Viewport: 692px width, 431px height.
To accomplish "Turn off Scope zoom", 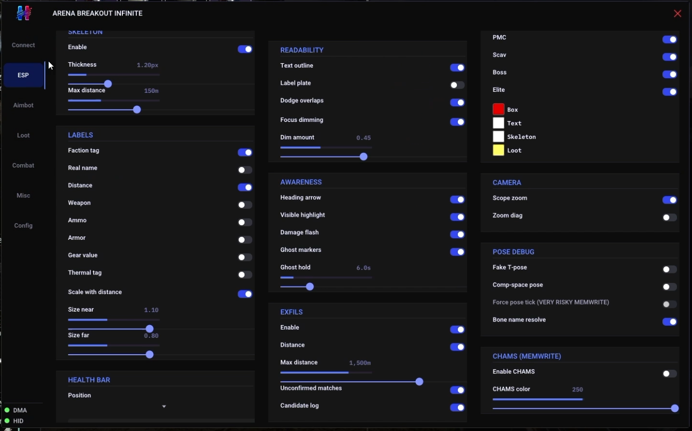I will 669,200.
